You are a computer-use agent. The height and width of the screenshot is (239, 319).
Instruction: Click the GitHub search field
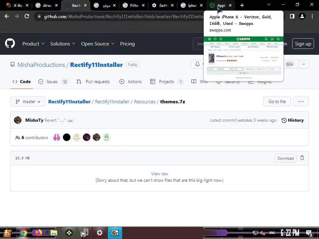click(198, 44)
